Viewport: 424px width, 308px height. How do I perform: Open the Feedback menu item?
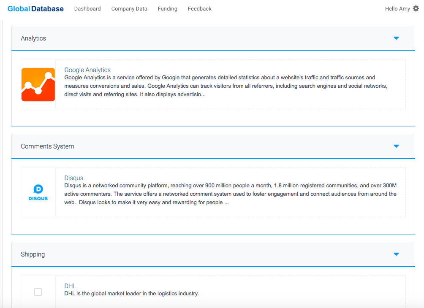click(x=200, y=8)
